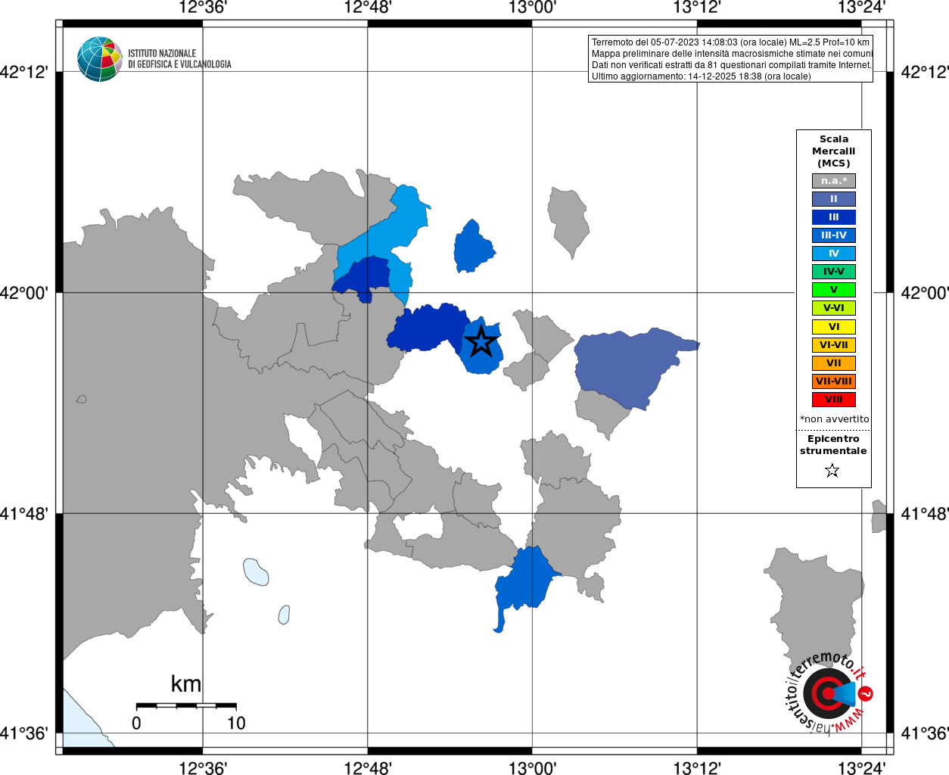Select the orange VII intensity legend swatch
949x775 pixels.
pos(834,363)
